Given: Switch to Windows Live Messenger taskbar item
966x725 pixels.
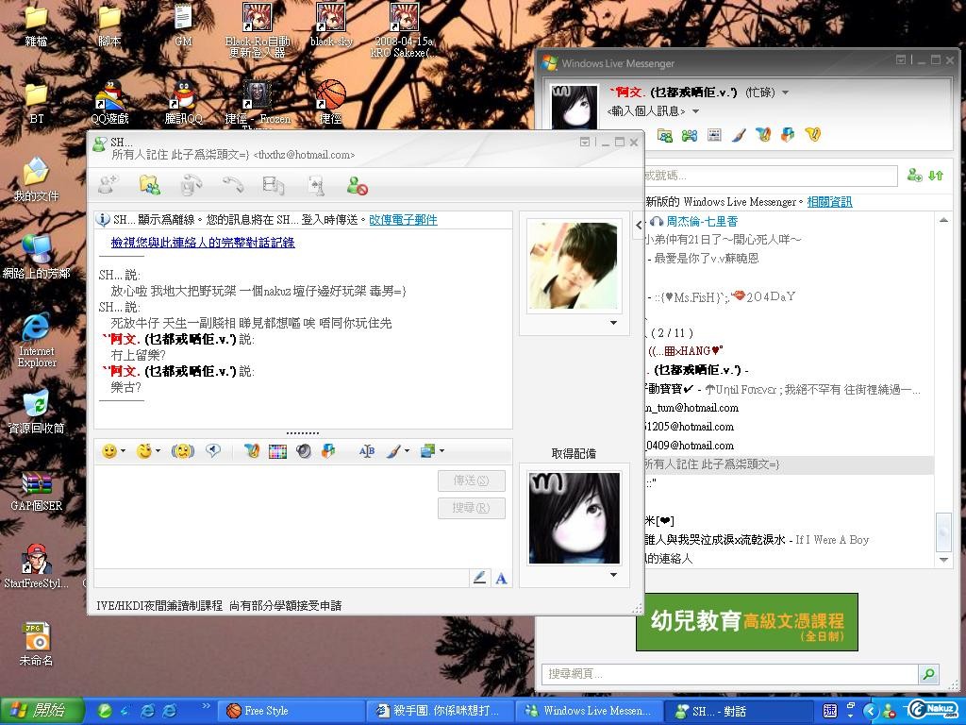Looking at the screenshot, I should 588,711.
